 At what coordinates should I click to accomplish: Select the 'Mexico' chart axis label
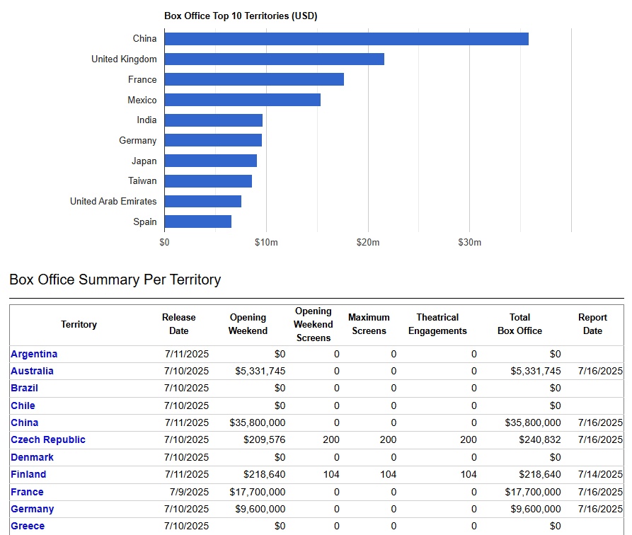pos(142,100)
